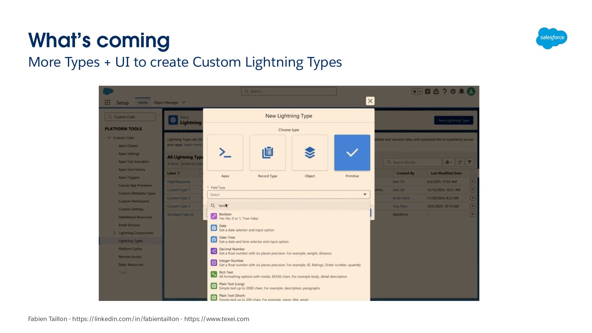Open the Help question mark icon
This screenshot has height=333, width=592.
coord(444,91)
